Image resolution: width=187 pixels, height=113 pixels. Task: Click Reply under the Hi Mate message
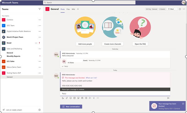65,66
